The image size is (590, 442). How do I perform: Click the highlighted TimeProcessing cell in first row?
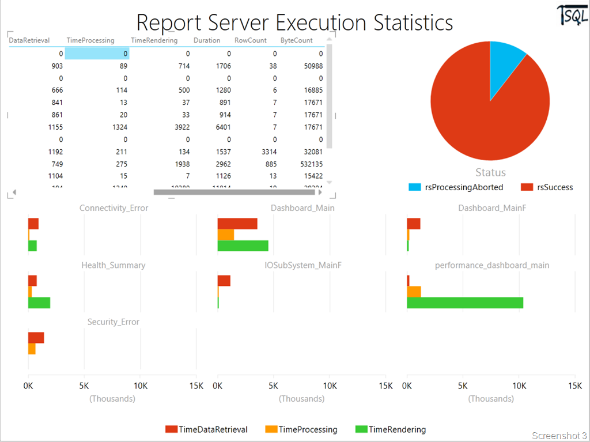(97, 54)
